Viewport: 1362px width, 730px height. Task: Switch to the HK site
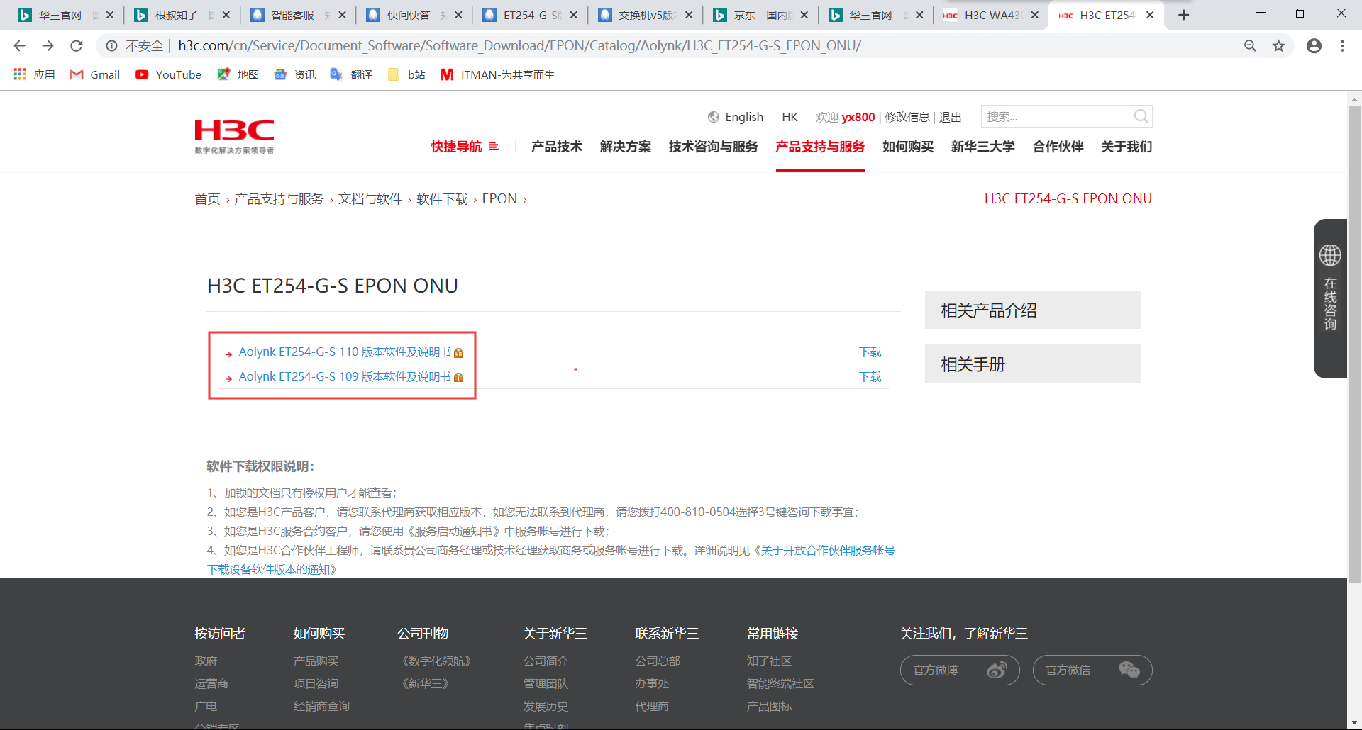(790, 117)
